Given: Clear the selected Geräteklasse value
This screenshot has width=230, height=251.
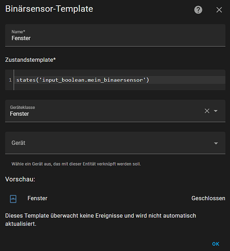Looking at the screenshot, I should click(x=207, y=111).
